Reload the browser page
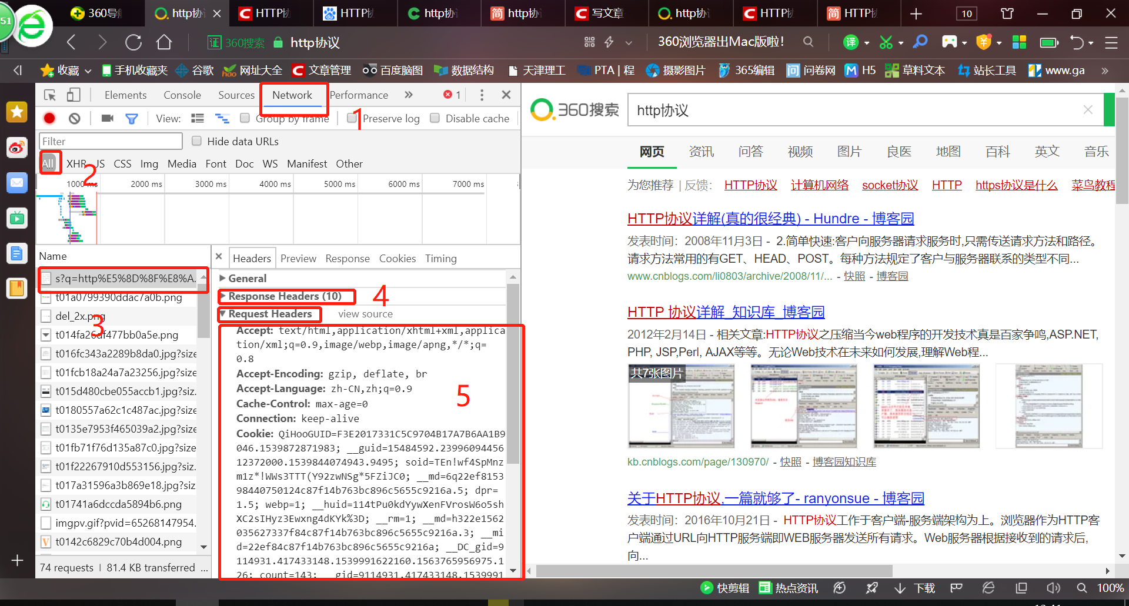 point(133,42)
